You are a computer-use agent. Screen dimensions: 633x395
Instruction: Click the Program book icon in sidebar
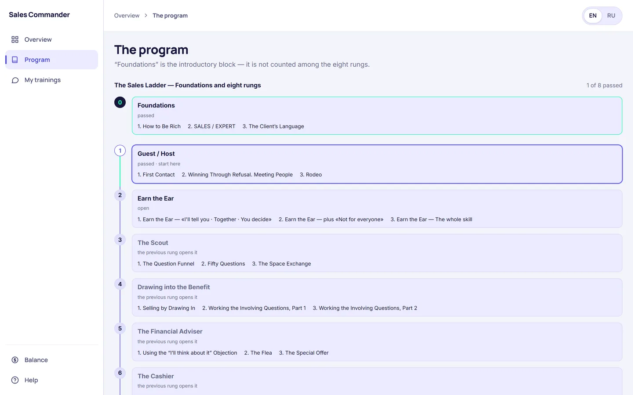tap(15, 60)
